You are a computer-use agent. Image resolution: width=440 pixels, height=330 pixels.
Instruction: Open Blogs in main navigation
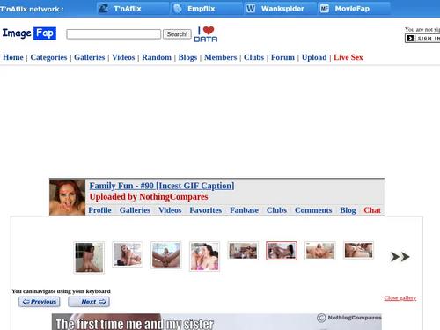point(187,57)
